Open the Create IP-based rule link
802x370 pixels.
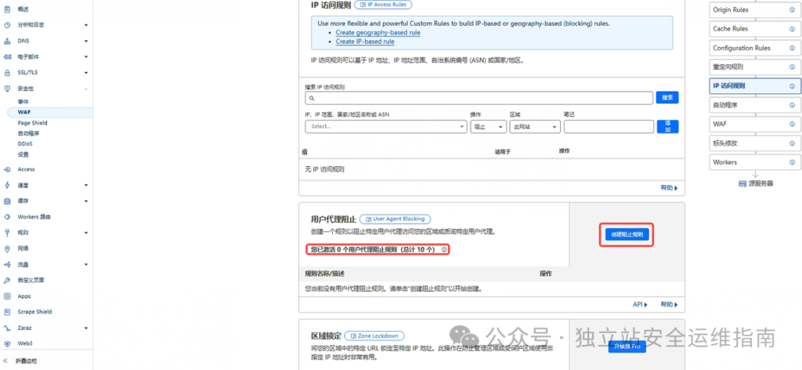coord(365,42)
